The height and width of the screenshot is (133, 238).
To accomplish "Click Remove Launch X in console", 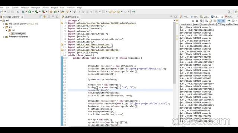I will (x=197, y=21).
